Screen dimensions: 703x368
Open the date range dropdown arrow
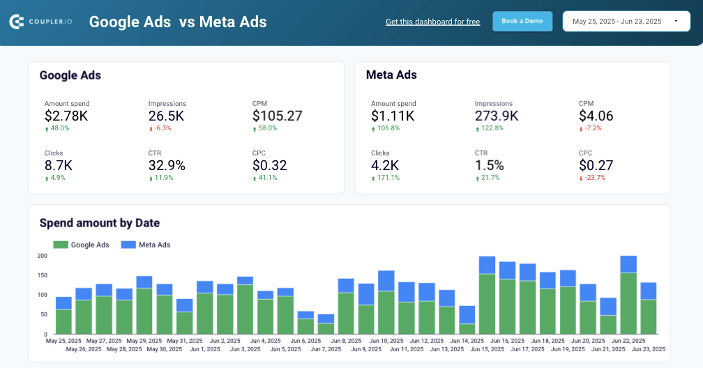point(675,22)
